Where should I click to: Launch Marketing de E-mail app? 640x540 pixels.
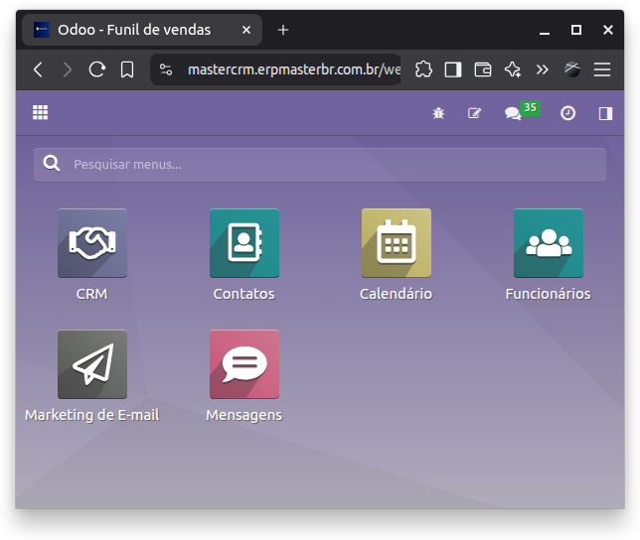(92, 364)
